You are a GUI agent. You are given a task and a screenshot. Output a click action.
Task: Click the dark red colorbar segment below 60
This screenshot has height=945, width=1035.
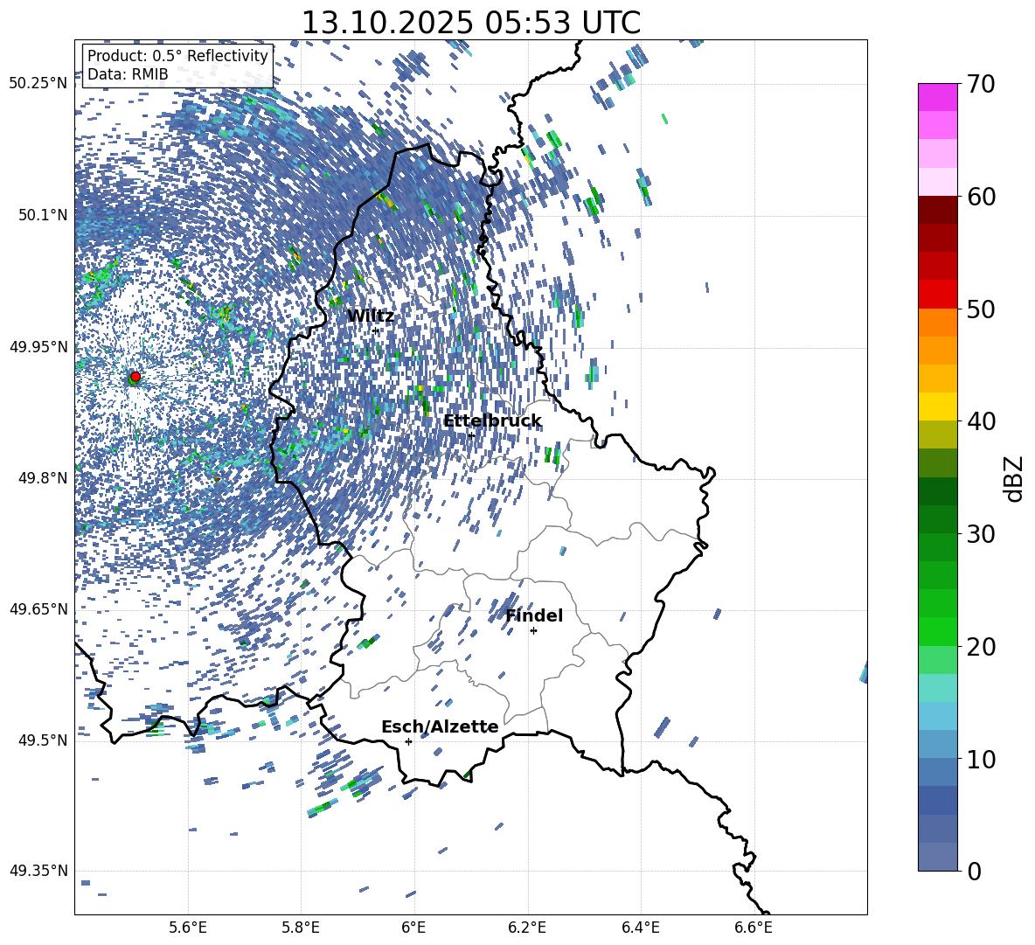[937, 210]
